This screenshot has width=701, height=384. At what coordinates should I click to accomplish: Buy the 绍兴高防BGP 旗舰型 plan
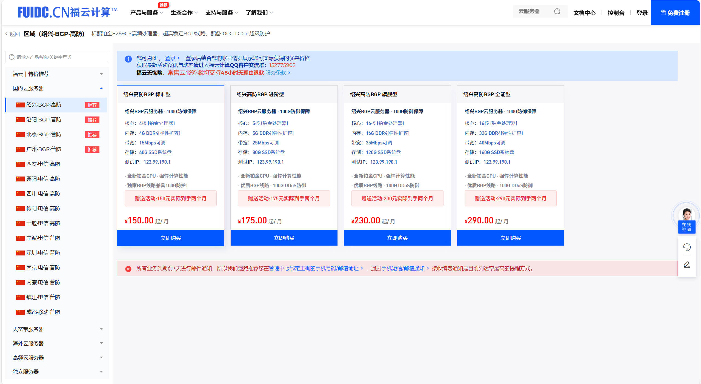(397, 238)
